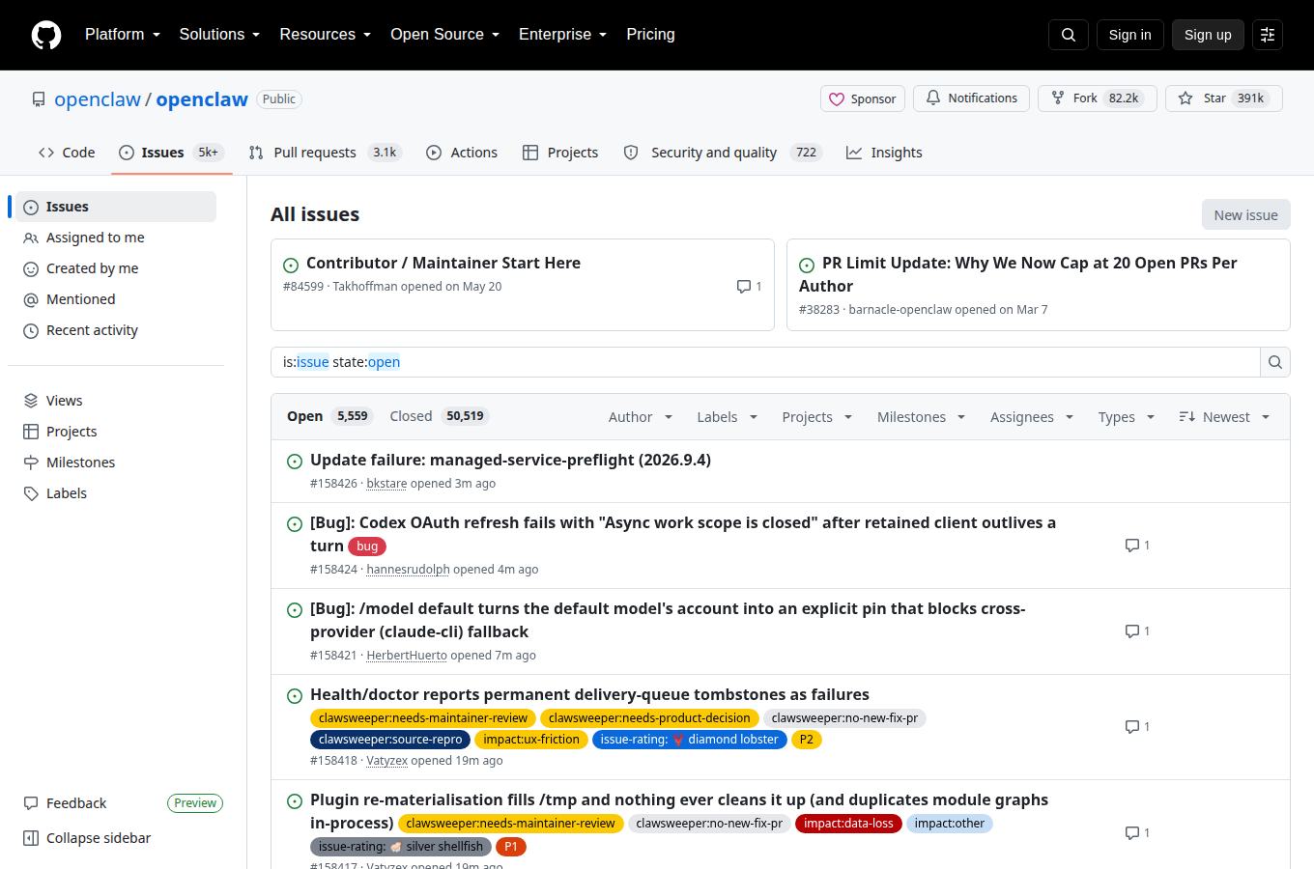Switch to the Pull requests tab
The height and width of the screenshot is (869, 1314).
pyautogui.click(x=324, y=153)
